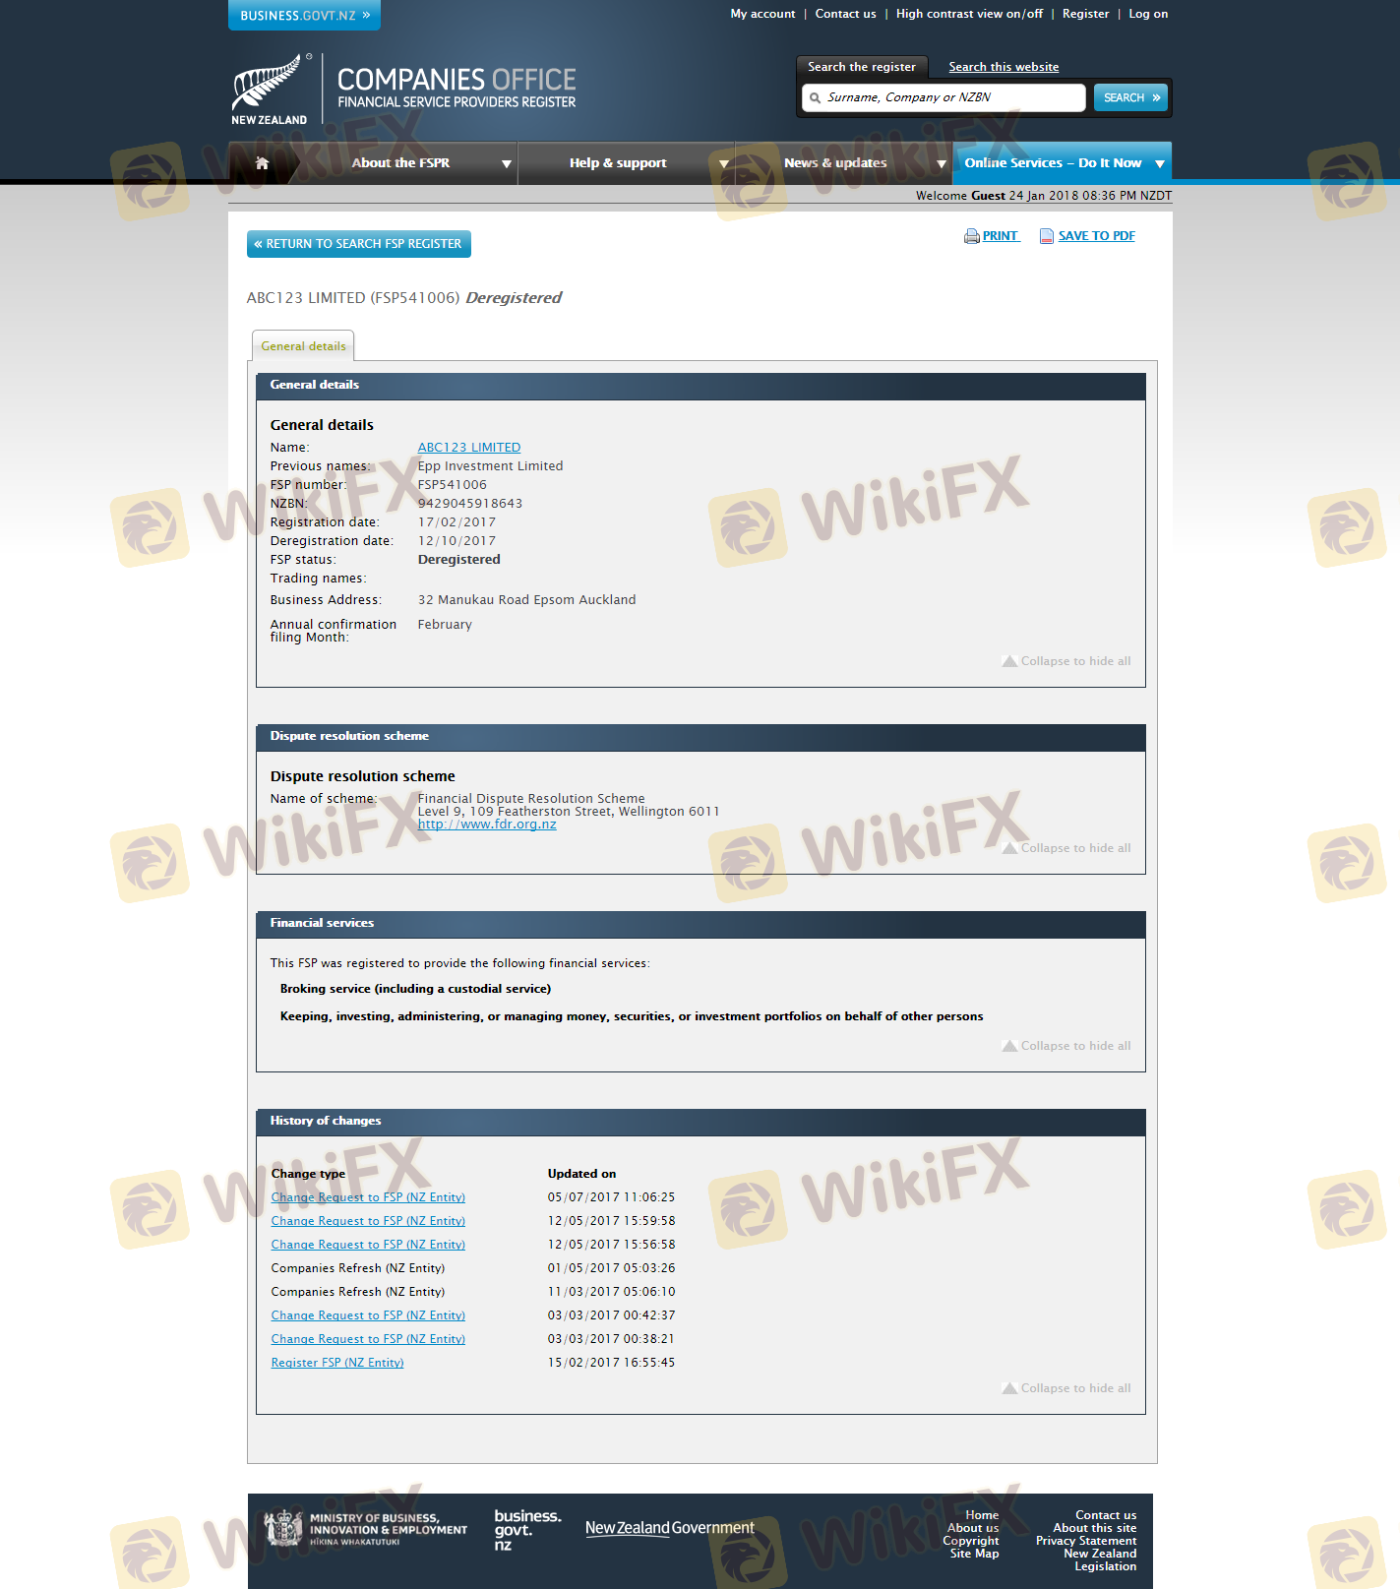Click the Log on link
The height and width of the screenshot is (1589, 1400).
coord(1148,14)
